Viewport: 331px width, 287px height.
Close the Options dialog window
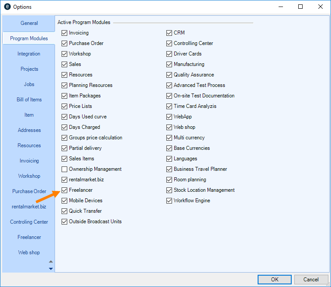click(x=321, y=7)
